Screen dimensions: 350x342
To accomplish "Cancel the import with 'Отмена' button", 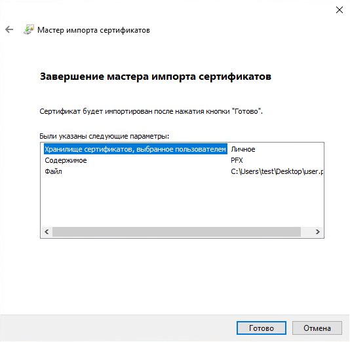I will click(x=317, y=328).
